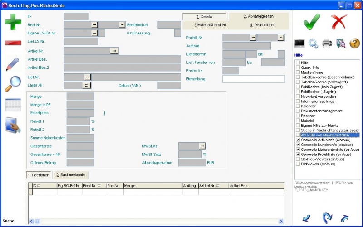The image size is (363, 227).
Task: Open the Artikel.Nr. lookup button
Action: pos(114,51)
